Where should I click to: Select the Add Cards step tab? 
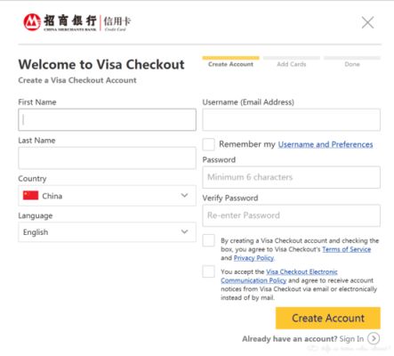292,61
